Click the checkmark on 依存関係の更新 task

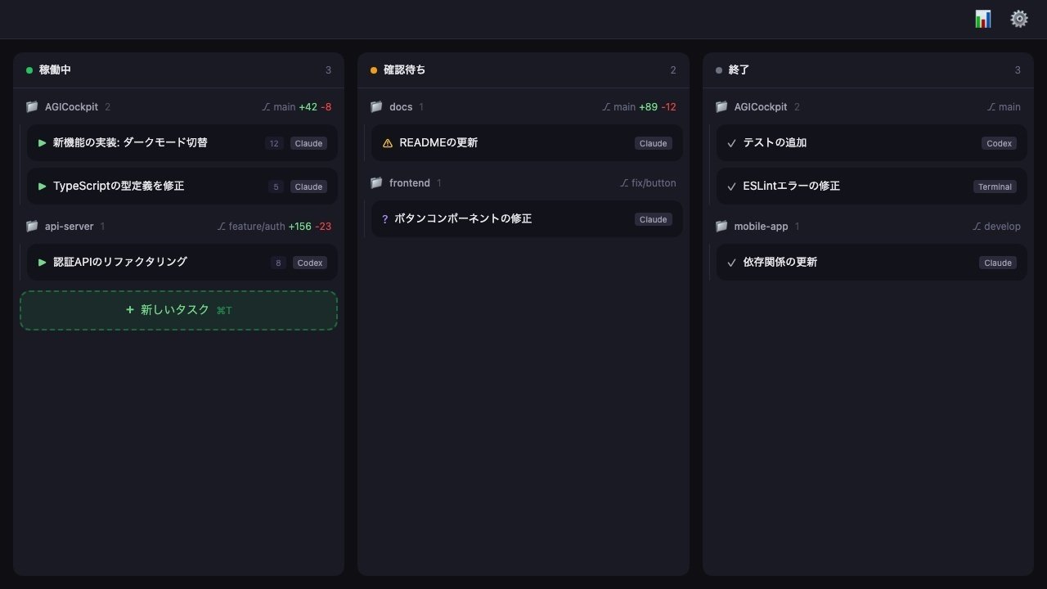[731, 263]
